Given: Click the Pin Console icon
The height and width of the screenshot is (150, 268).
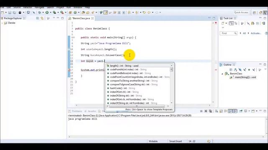Looking at the screenshot, I should [x=241, y=111].
